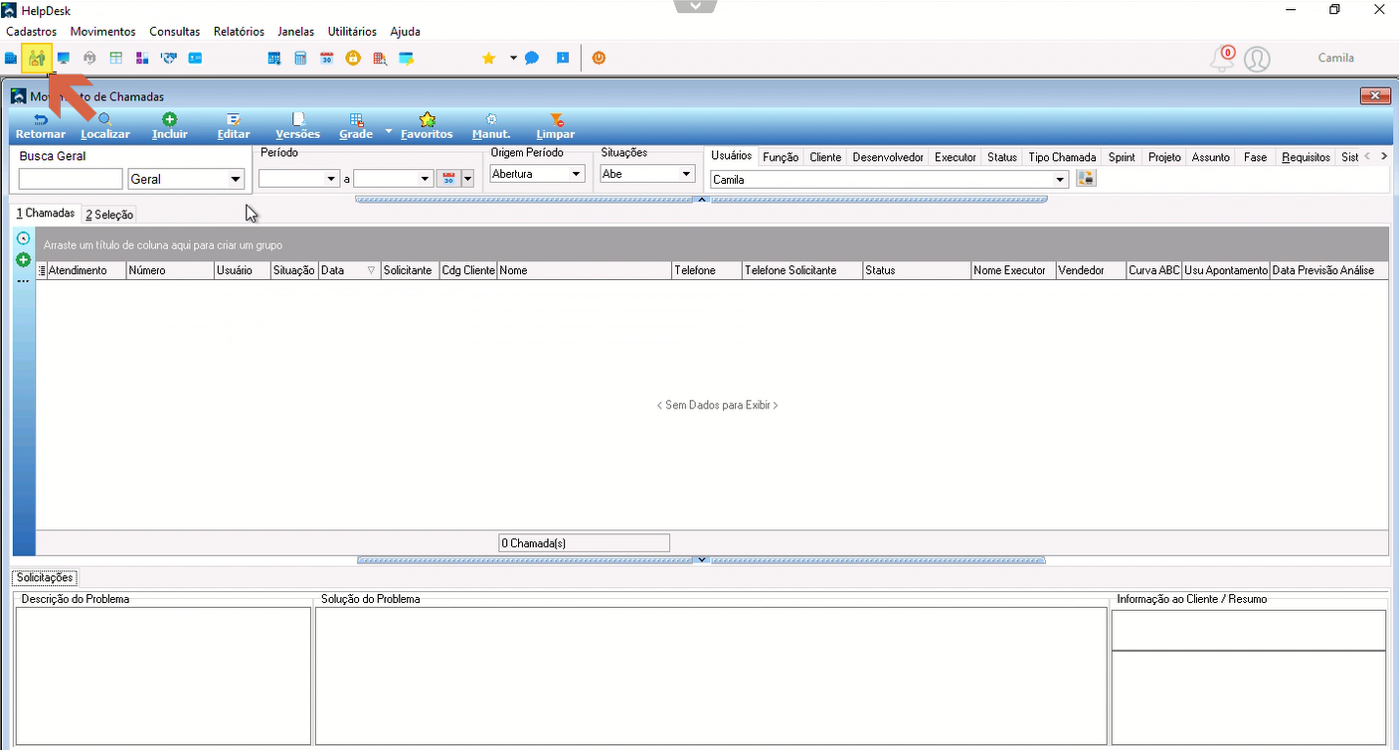Click the padlock icon in main toolbar
The height and width of the screenshot is (750, 1399).
coord(353,59)
